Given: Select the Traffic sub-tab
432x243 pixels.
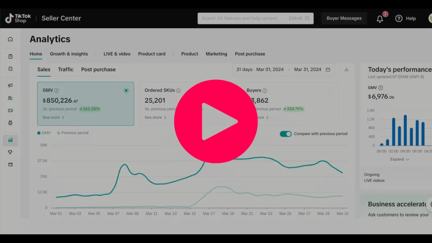Looking at the screenshot, I should [66, 69].
